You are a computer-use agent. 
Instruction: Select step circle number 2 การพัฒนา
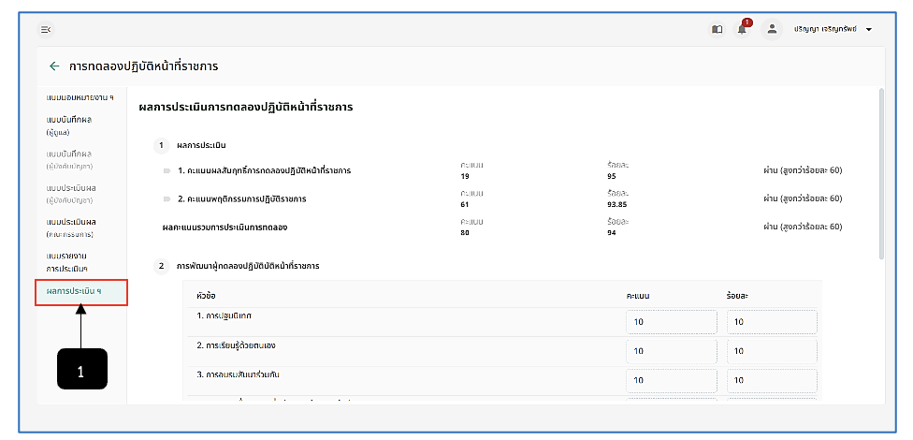click(x=161, y=266)
